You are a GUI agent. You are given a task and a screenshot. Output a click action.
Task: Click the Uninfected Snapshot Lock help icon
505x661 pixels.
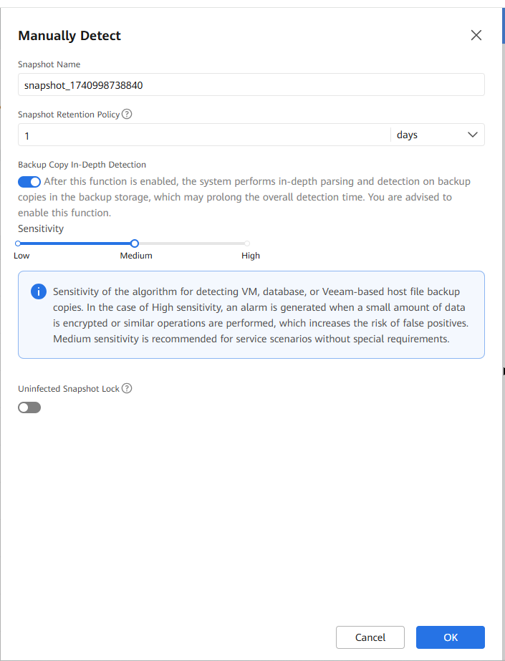coord(127,388)
